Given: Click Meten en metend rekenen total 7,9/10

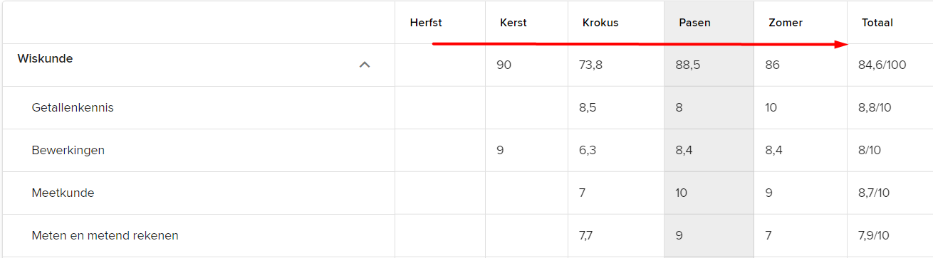Looking at the screenshot, I should [874, 236].
